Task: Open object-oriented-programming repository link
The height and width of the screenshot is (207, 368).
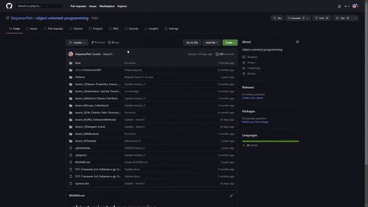Action: (x=62, y=18)
